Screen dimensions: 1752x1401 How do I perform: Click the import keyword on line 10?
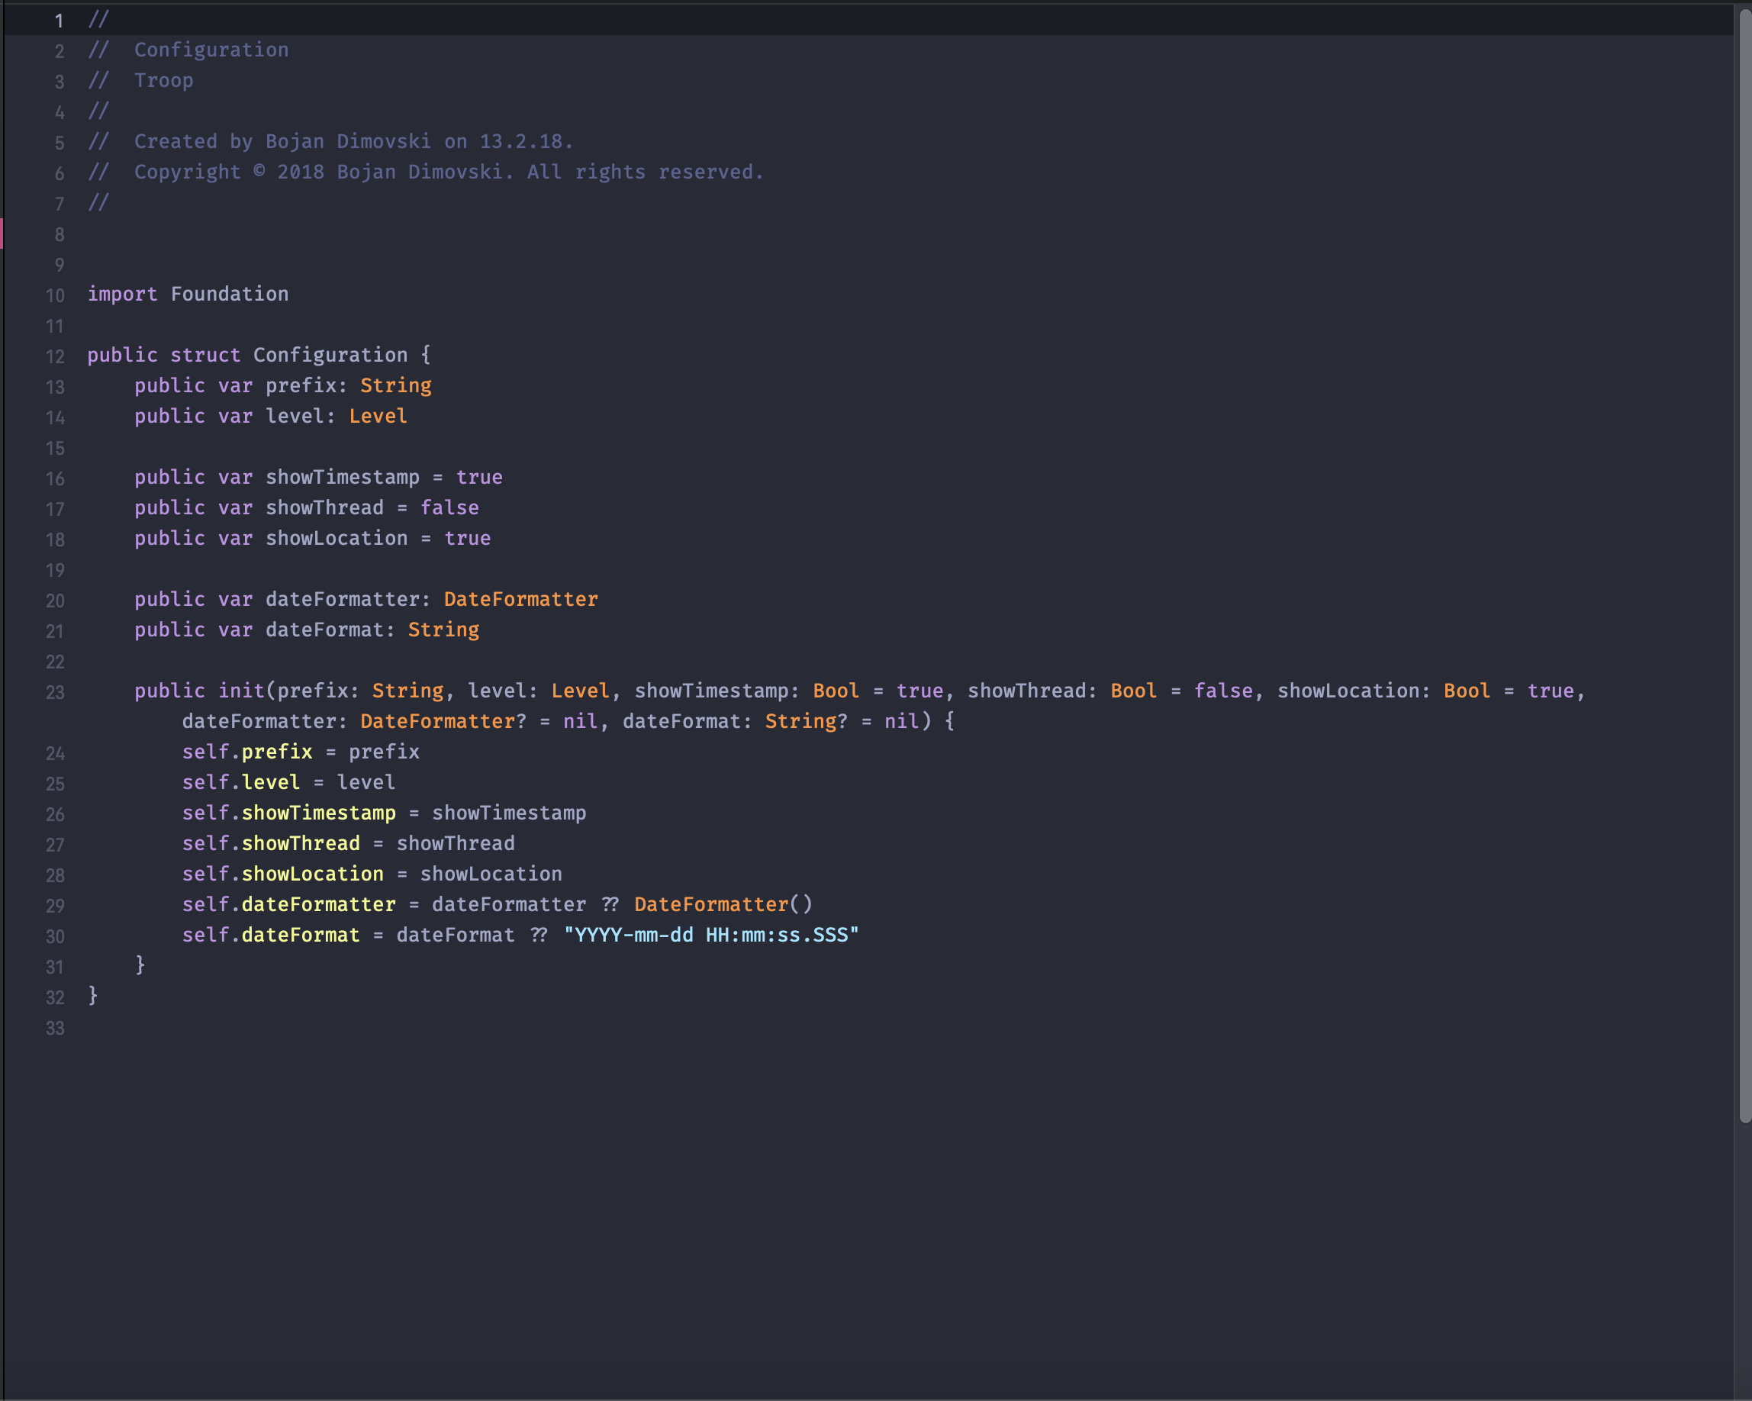(x=122, y=295)
